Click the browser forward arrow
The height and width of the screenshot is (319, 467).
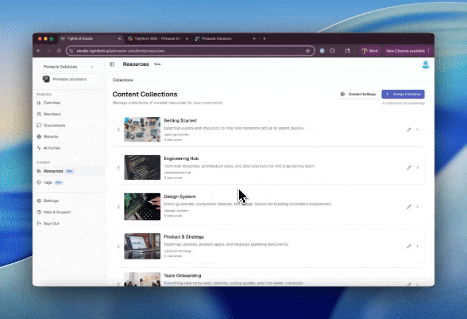(x=49, y=51)
